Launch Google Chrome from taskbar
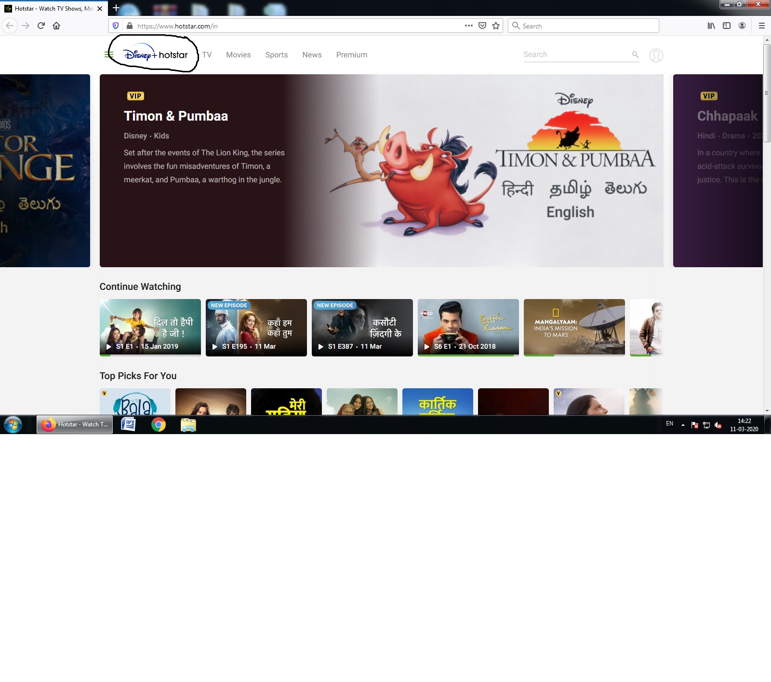This screenshot has height=682, width=771. pos(159,425)
